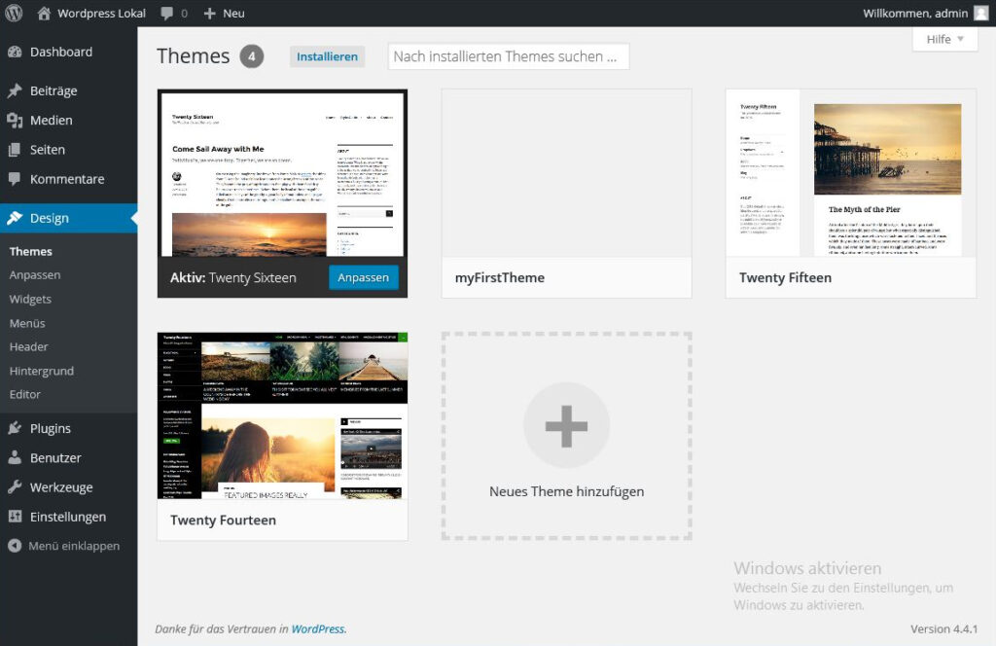Click the Beiträge pin icon
Screen dimensions: 996x646
pos(15,90)
